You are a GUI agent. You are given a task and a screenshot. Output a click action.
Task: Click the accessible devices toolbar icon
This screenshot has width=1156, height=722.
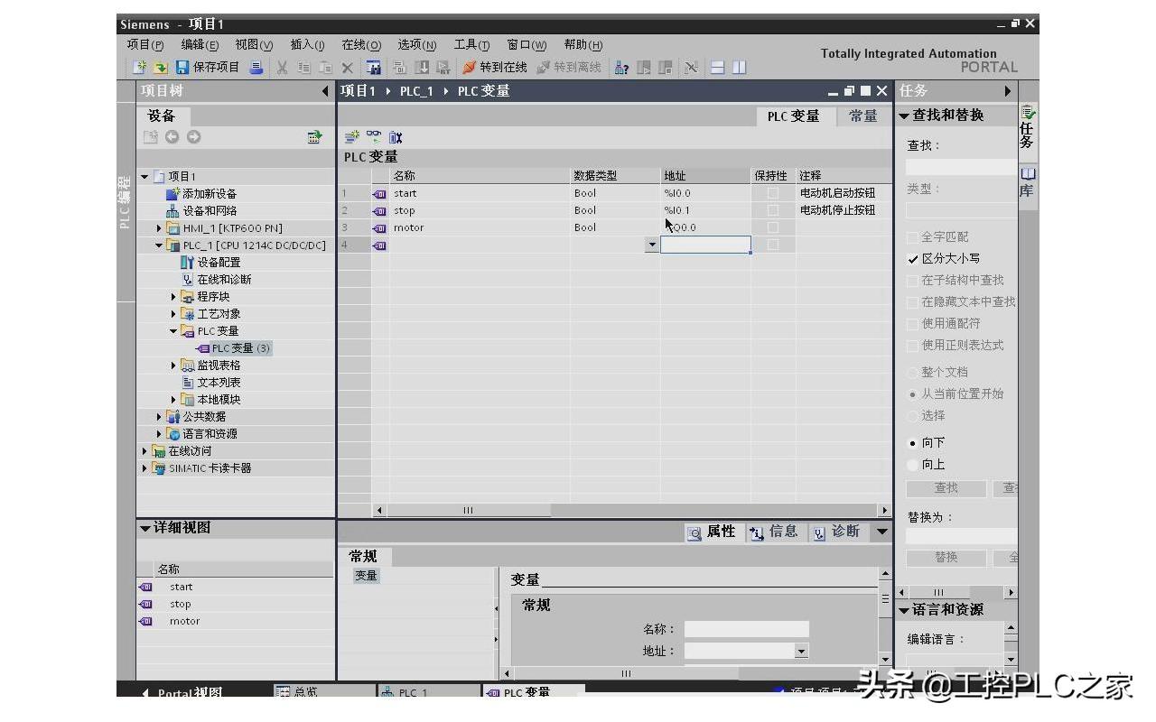click(x=621, y=68)
